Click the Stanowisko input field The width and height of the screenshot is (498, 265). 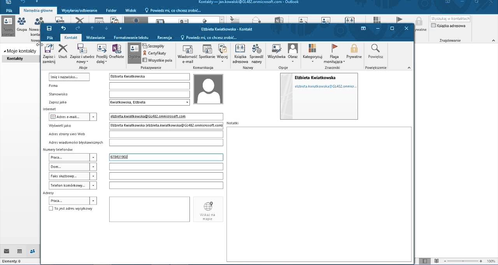pyautogui.click(x=149, y=94)
